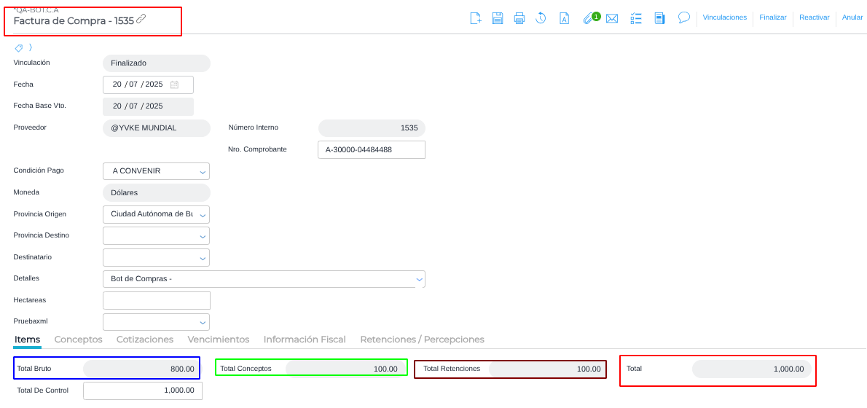
Task: Open the Fecha calendar picker
Action: 174,85
